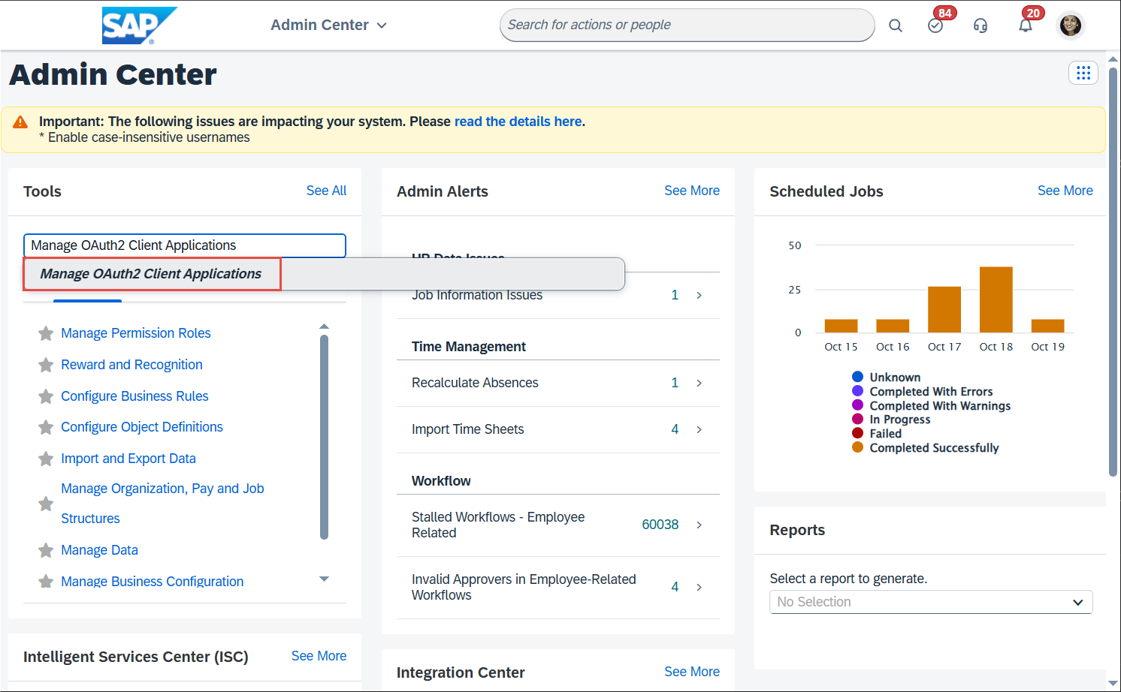This screenshot has width=1121, height=692.
Task: Open the No Selection report dropdown
Action: coord(930,602)
